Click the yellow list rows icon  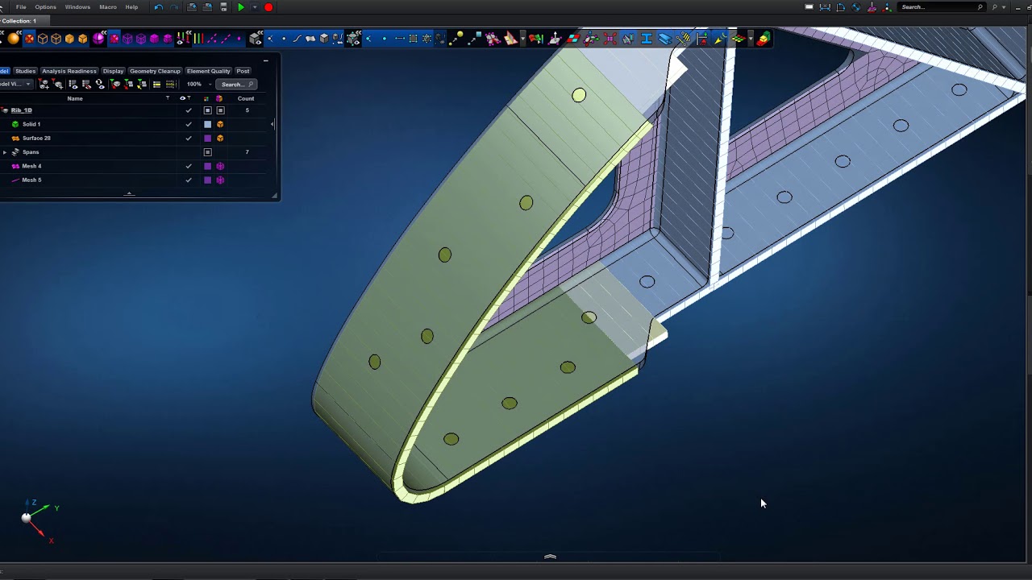pos(156,85)
